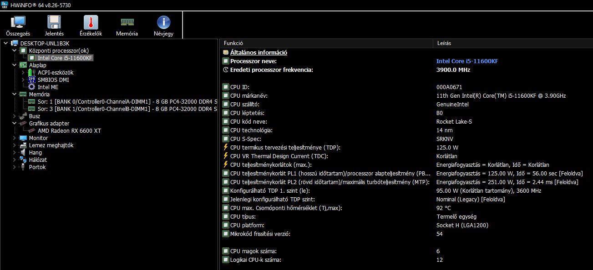The height and width of the screenshot is (270, 593).
Task: Select the Hálózat tree item
Action: [38, 160]
